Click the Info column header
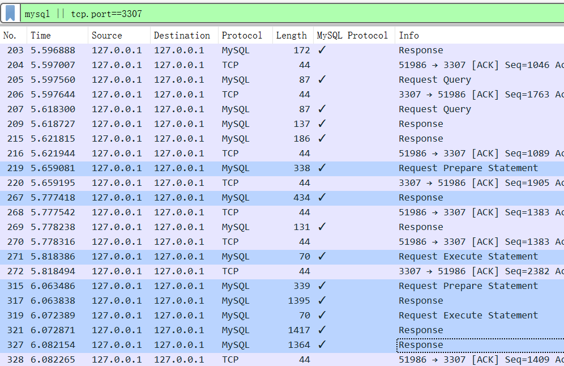This screenshot has height=366, width=564. pos(409,35)
